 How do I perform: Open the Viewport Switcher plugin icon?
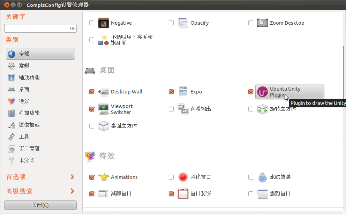(x=104, y=109)
